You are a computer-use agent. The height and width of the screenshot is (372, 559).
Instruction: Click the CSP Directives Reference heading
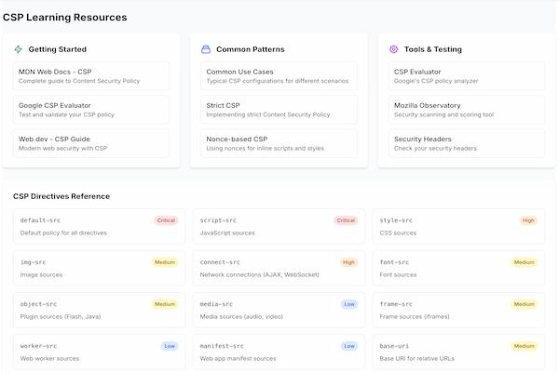pyautogui.click(x=61, y=196)
